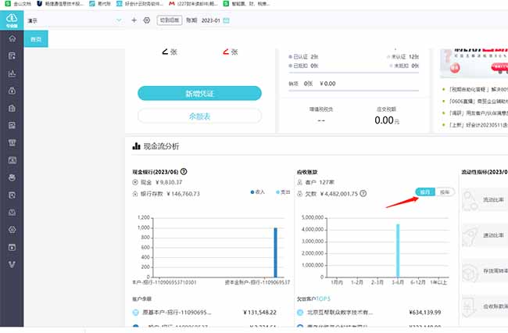Open the first green bookmark in the browser bar
The width and height of the screenshot is (508, 333).
click(8, 4)
